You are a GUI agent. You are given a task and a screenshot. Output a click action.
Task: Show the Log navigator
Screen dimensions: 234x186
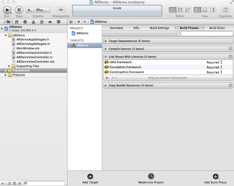[x=58, y=22]
